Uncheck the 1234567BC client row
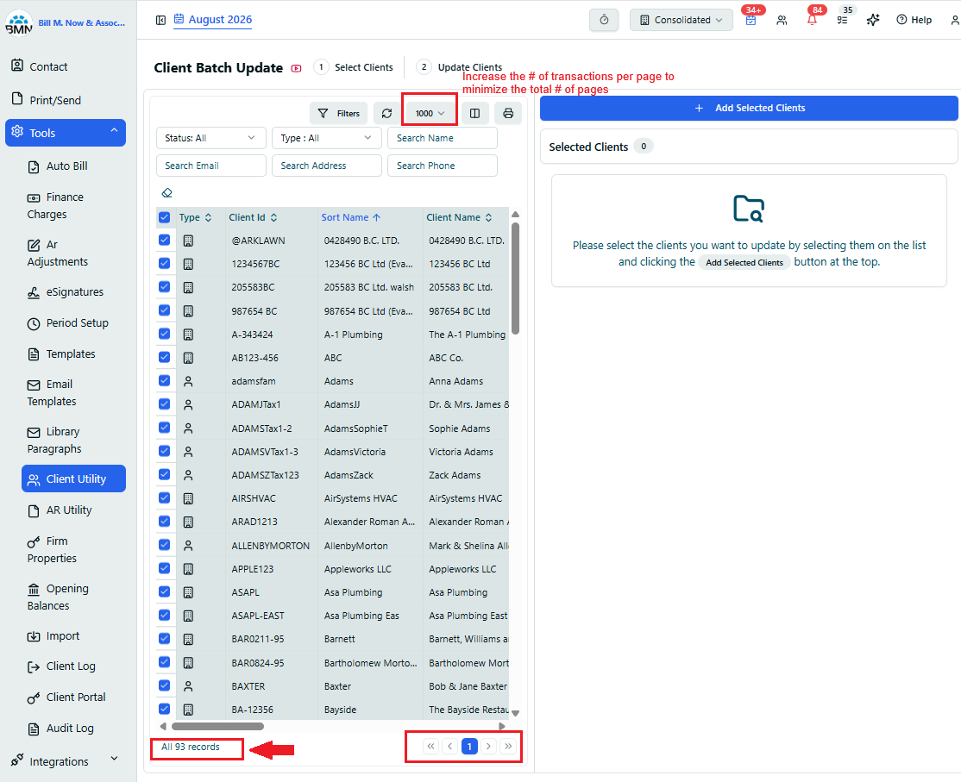 164,263
